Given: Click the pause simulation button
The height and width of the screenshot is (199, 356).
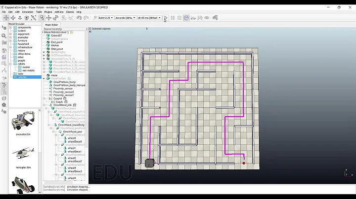Looking at the screenshot, I should coord(173,18).
